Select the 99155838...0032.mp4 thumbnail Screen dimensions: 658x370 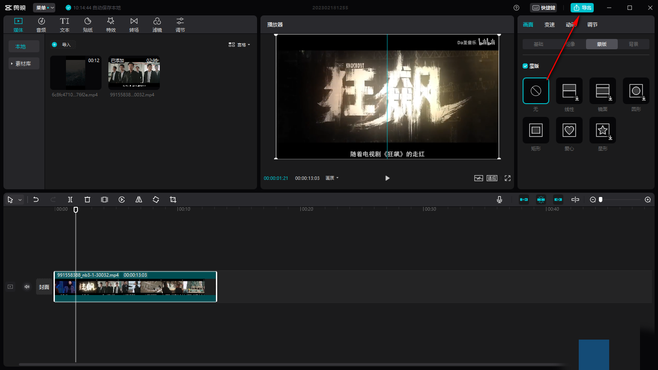click(134, 73)
